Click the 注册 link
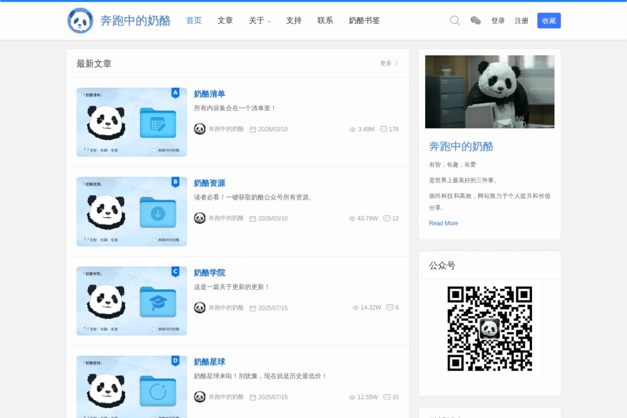The height and width of the screenshot is (418, 627). coord(521,21)
